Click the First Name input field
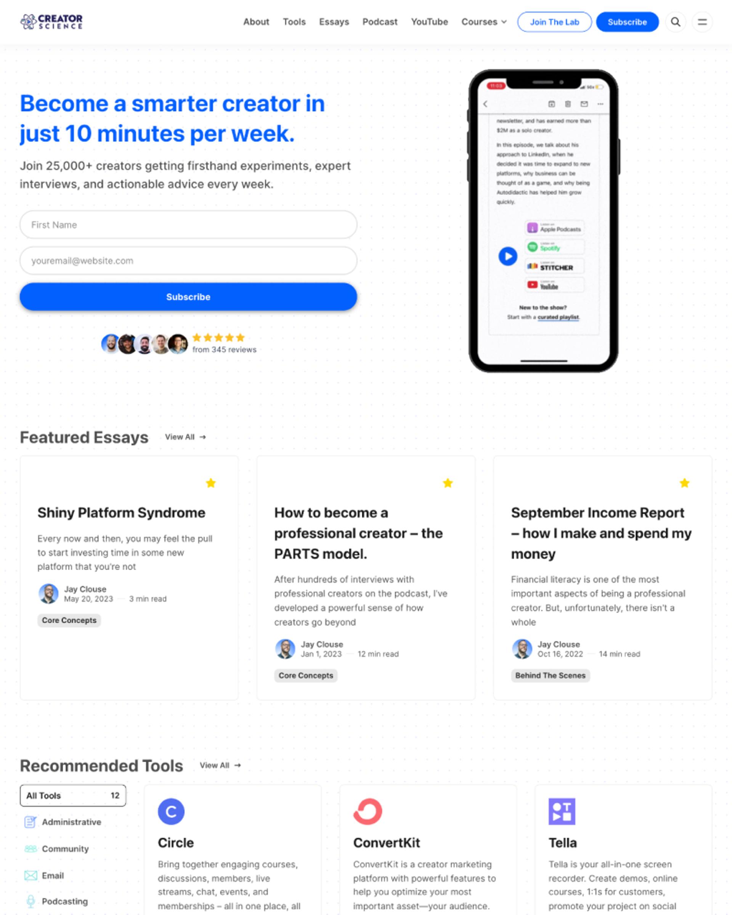732x915 pixels. point(188,224)
